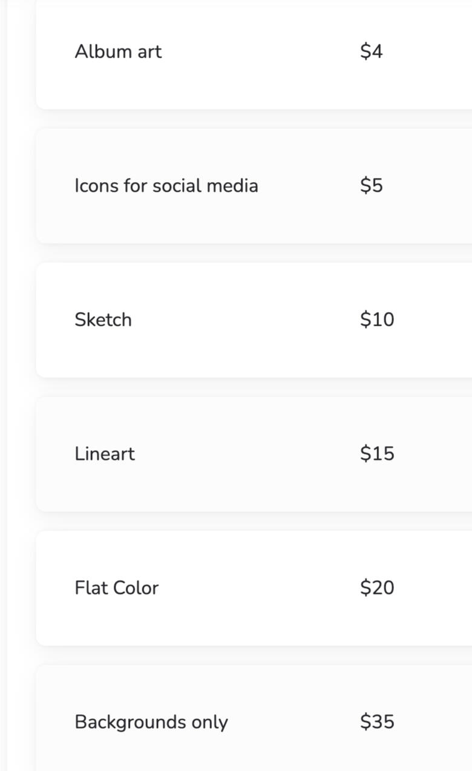Click the $10 Sketch price
The width and height of the screenshot is (472, 771).
[x=376, y=320]
